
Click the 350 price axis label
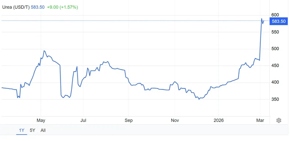[275, 99]
